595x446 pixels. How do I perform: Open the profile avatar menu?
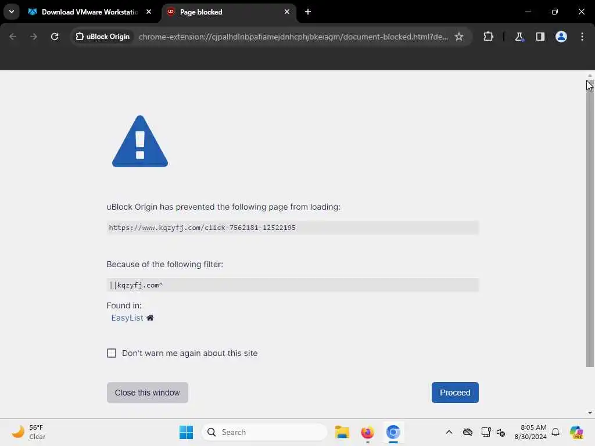[x=561, y=37]
